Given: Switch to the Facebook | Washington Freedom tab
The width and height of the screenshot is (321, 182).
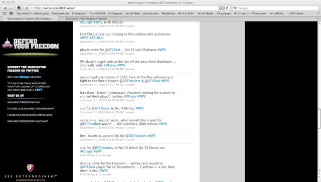Looking at the screenshot, I should click(86, 19).
